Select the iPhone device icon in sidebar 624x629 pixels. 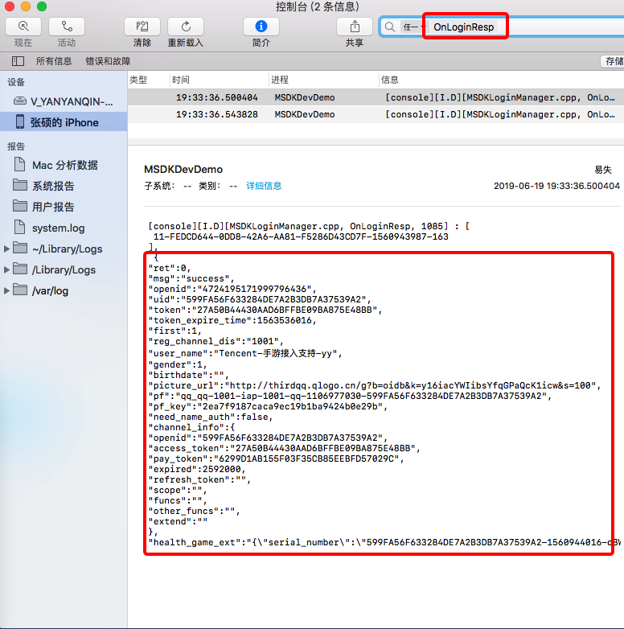20,121
